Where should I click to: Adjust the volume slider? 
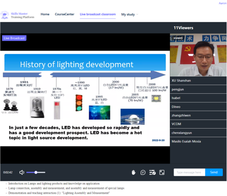pos(36,172)
